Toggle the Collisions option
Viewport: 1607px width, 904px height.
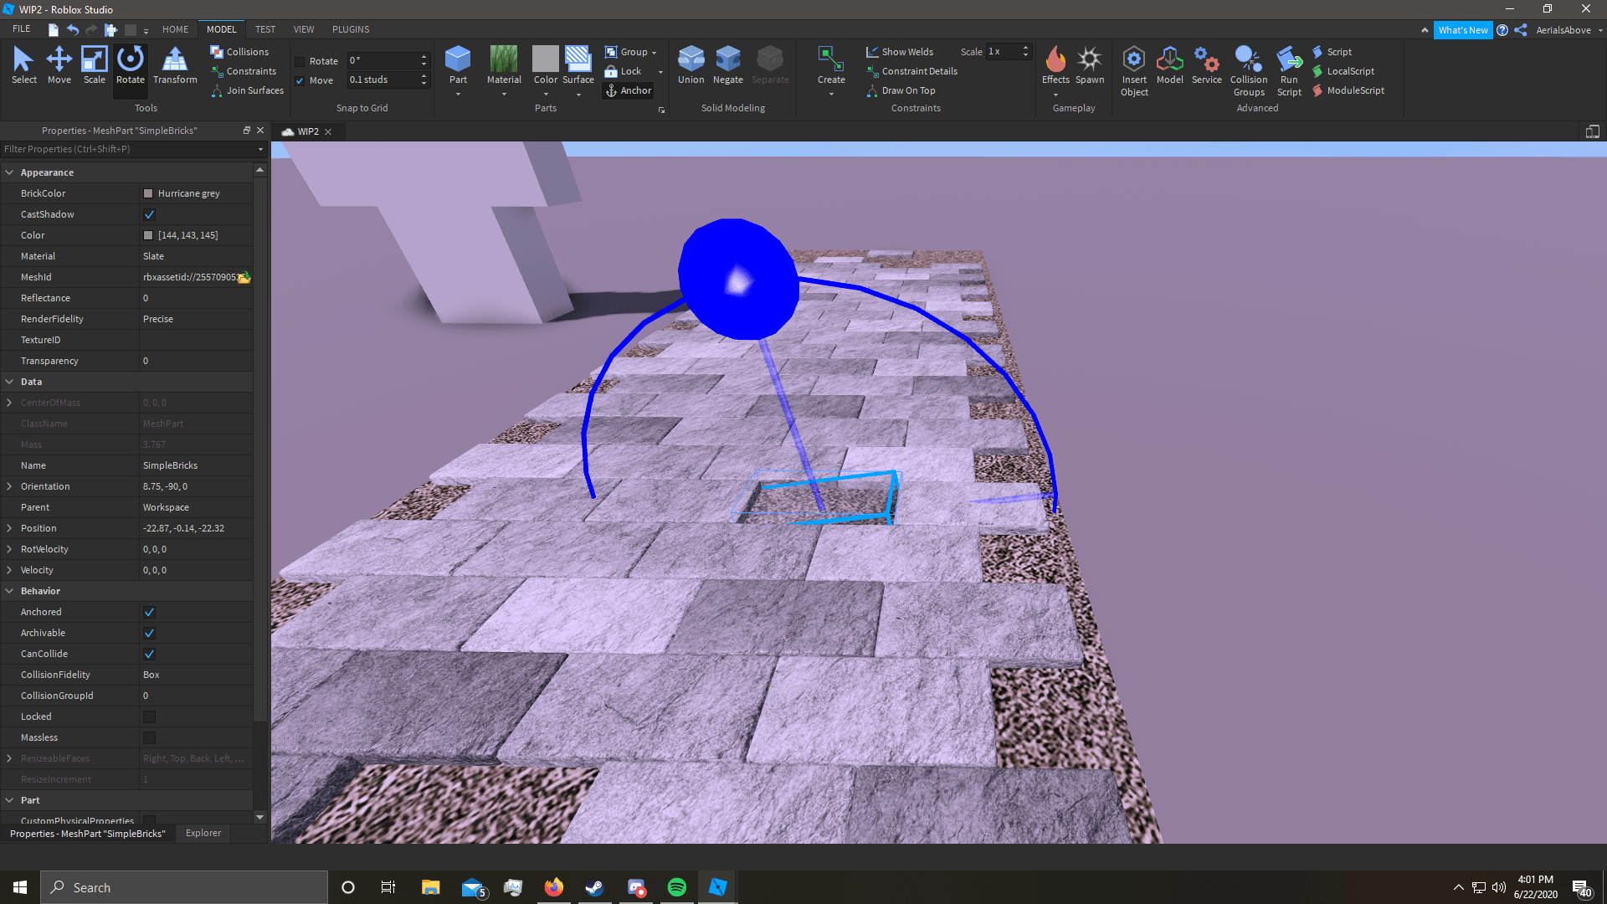pos(239,52)
